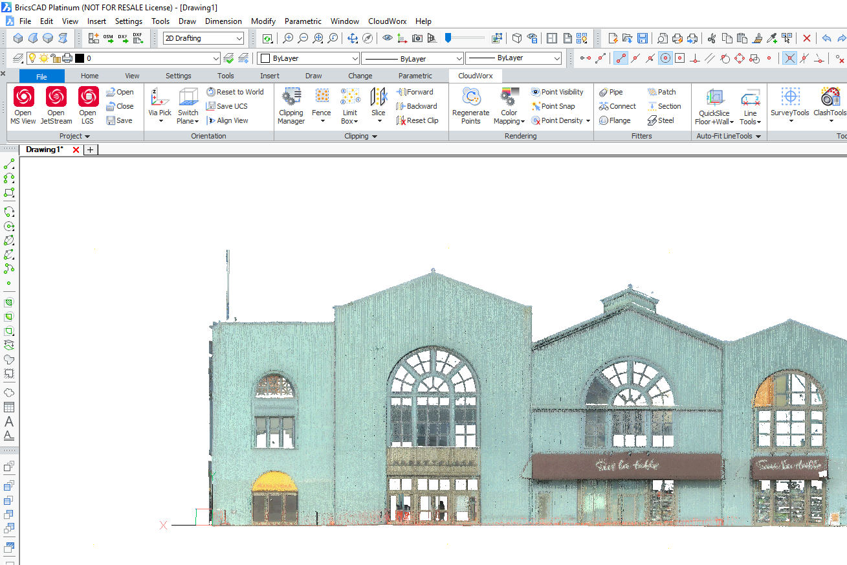Add a new drawing tab with plus
The image size is (847, 565).
[x=91, y=150]
